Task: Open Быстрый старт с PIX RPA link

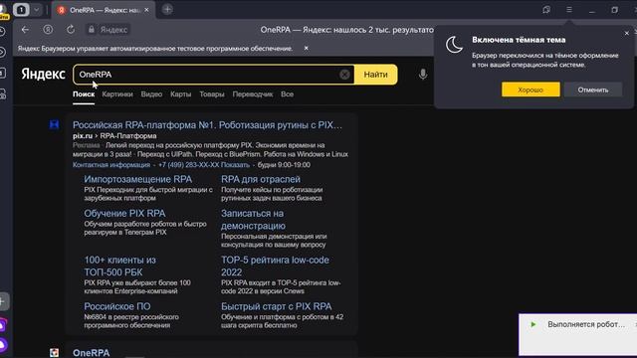Action: [277, 306]
